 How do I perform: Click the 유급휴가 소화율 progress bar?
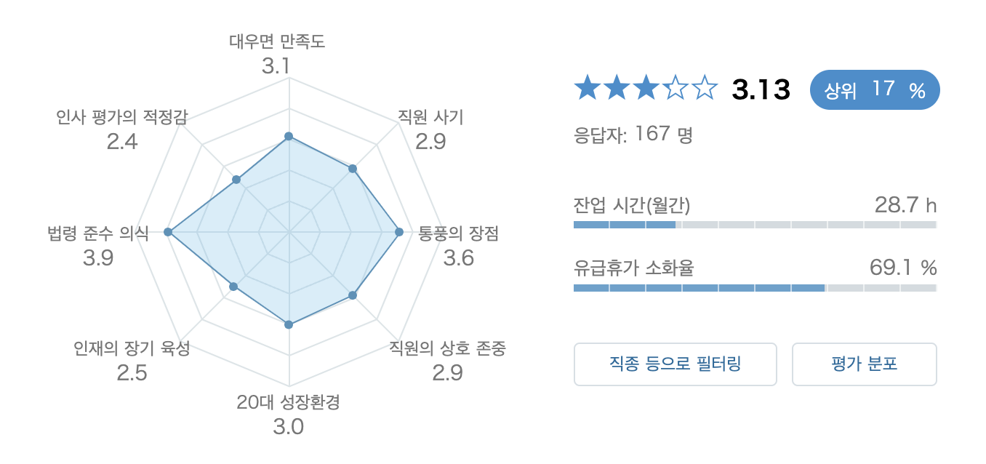tap(755, 288)
